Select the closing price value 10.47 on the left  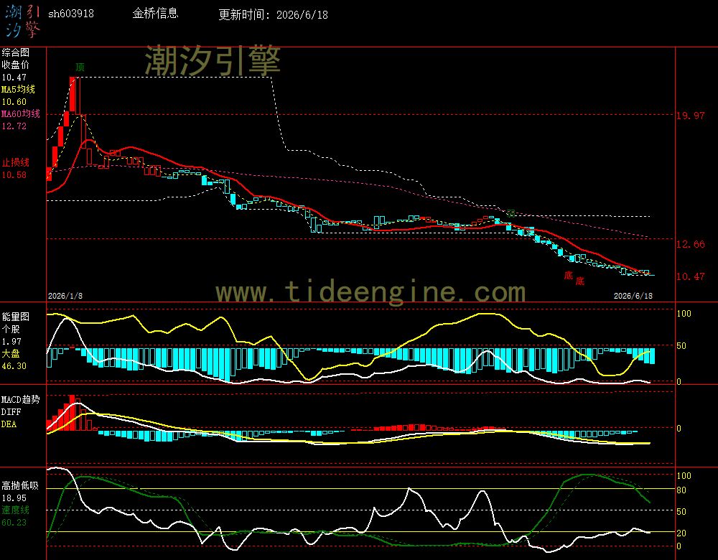[x=14, y=78]
